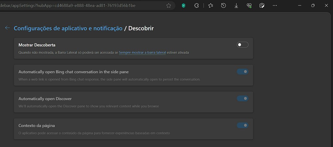Select the Descobrir breadcrumb heading

pos(141,28)
